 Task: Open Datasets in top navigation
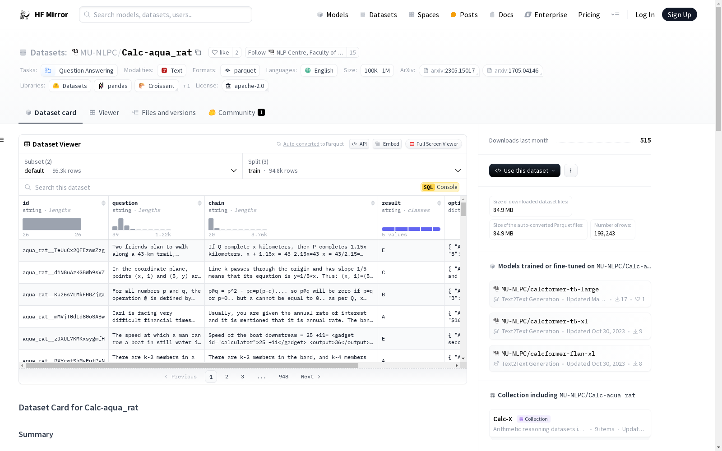point(378,14)
